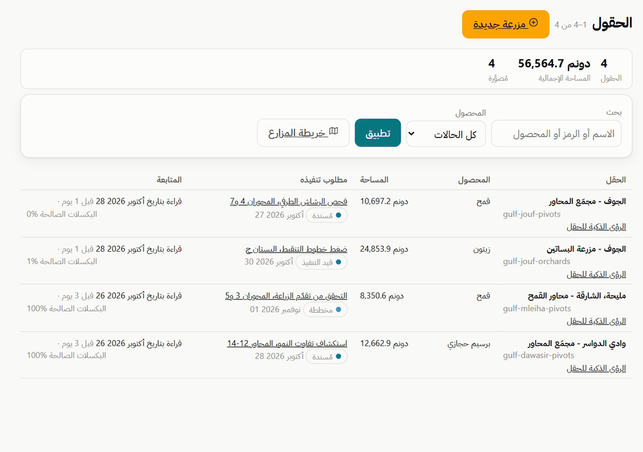Click the المحصول column header in the table
The image size is (643, 452).
click(x=474, y=180)
